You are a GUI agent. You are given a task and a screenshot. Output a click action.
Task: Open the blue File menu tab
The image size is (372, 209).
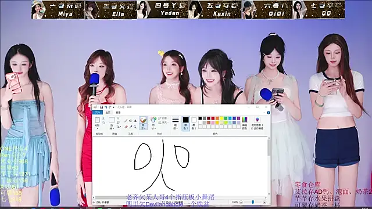[98, 113]
